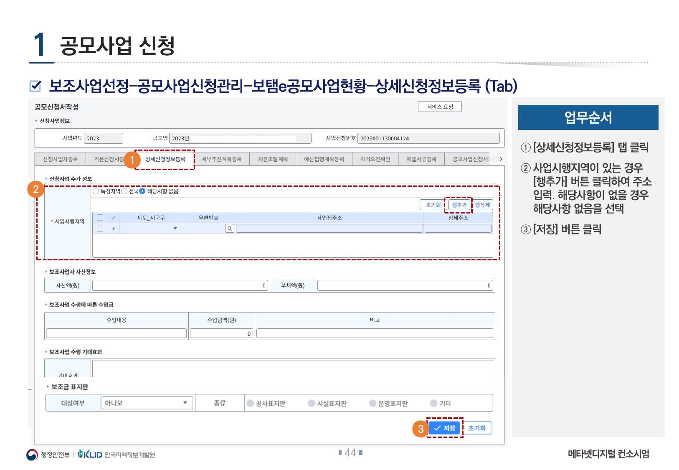Click the postal code search magnifier icon
This screenshot has width=679, height=470.
click(x=229, y=229)
